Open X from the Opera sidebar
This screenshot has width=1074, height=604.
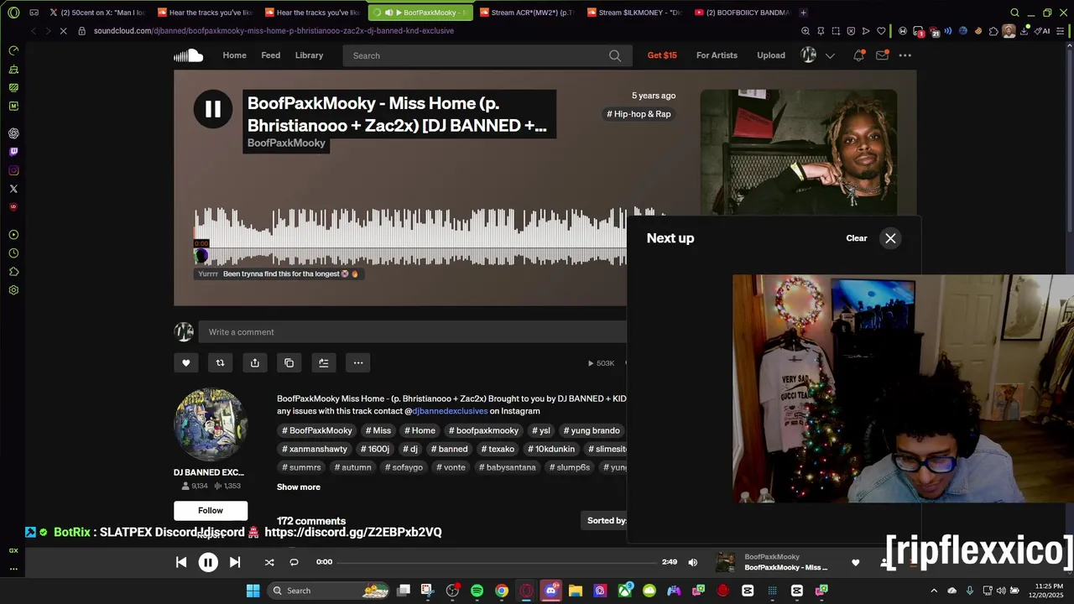(x=13, y=189)
